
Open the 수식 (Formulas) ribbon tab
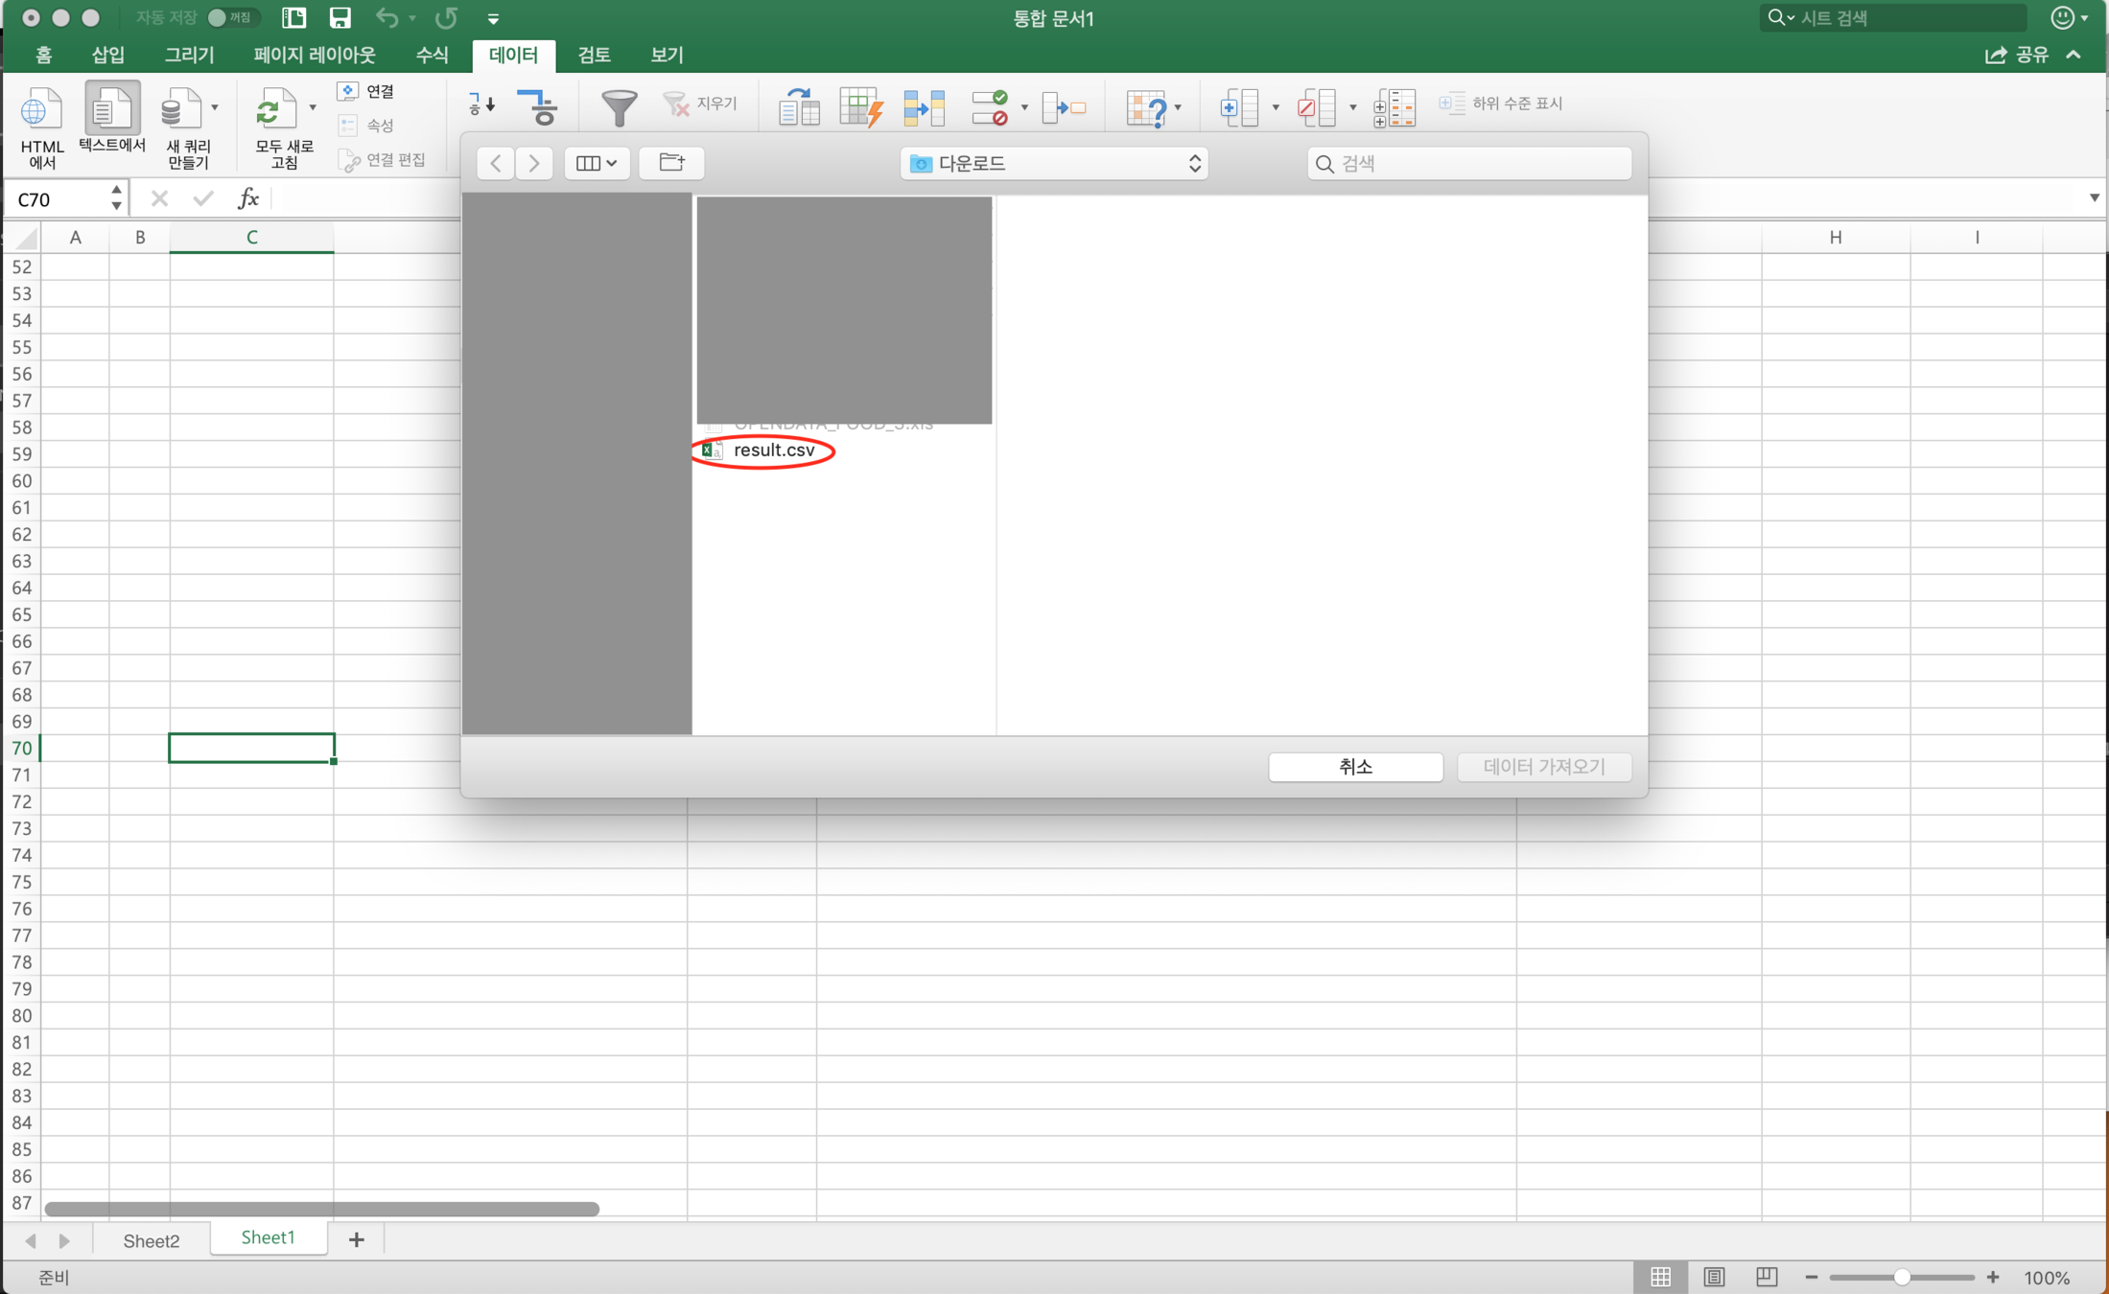coord(432,55)
